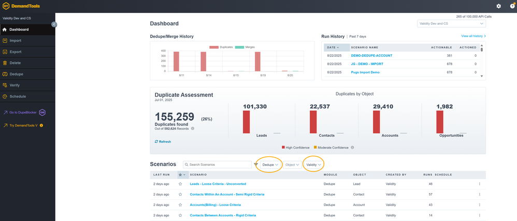Open Contacts Between Accounts - Rigid Criteria scenario
The image size is (517, 221).
point(223,215)
